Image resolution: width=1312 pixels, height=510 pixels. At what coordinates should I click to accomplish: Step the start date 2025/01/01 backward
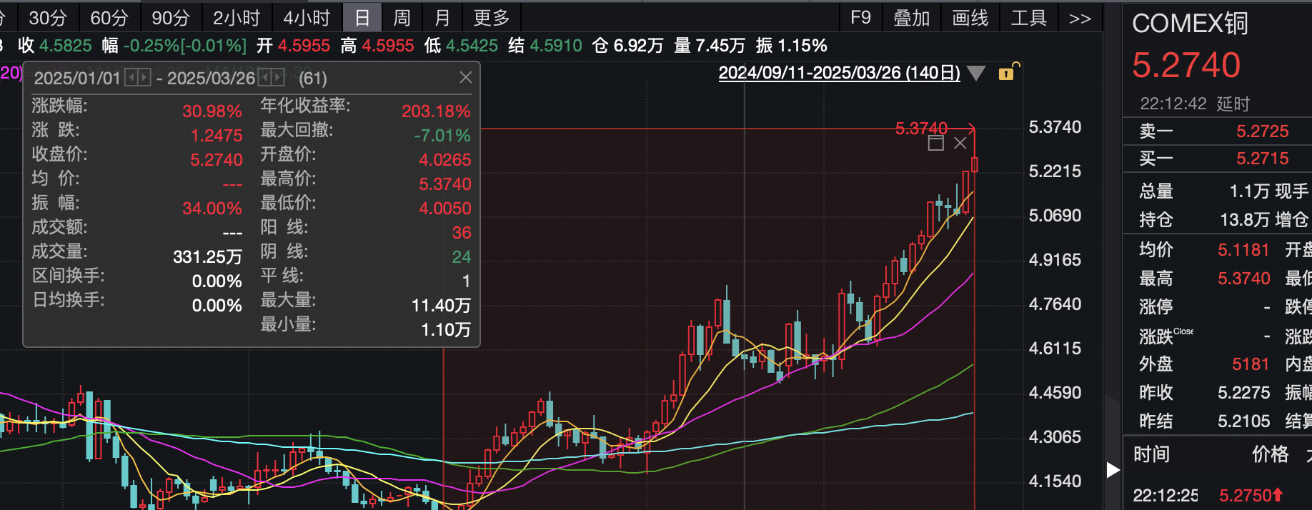(131, 77)
